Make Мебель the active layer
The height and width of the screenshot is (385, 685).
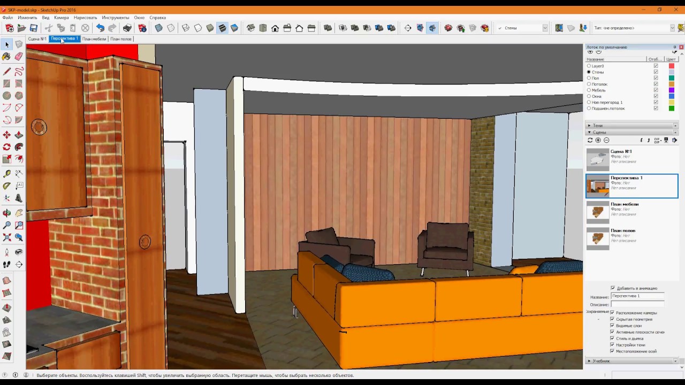click(x=589, y=90)
